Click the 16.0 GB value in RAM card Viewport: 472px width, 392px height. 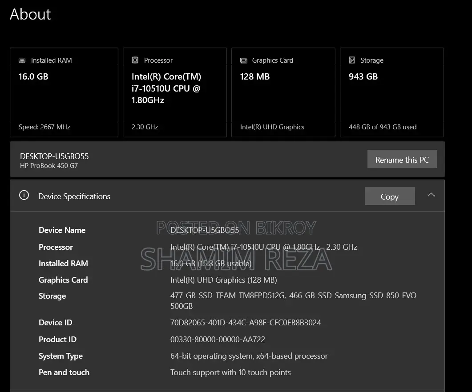tap(33, 76)
